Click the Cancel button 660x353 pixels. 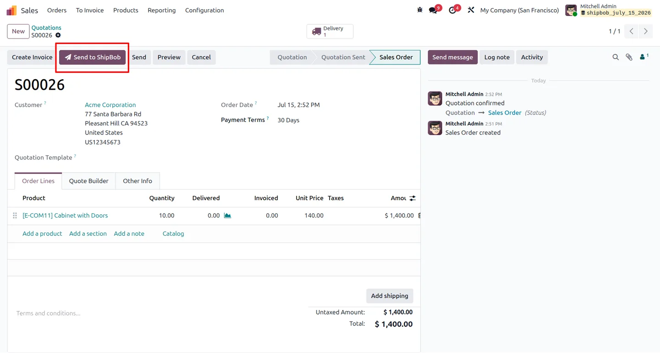pyautogui.click(x=201, y=57)
